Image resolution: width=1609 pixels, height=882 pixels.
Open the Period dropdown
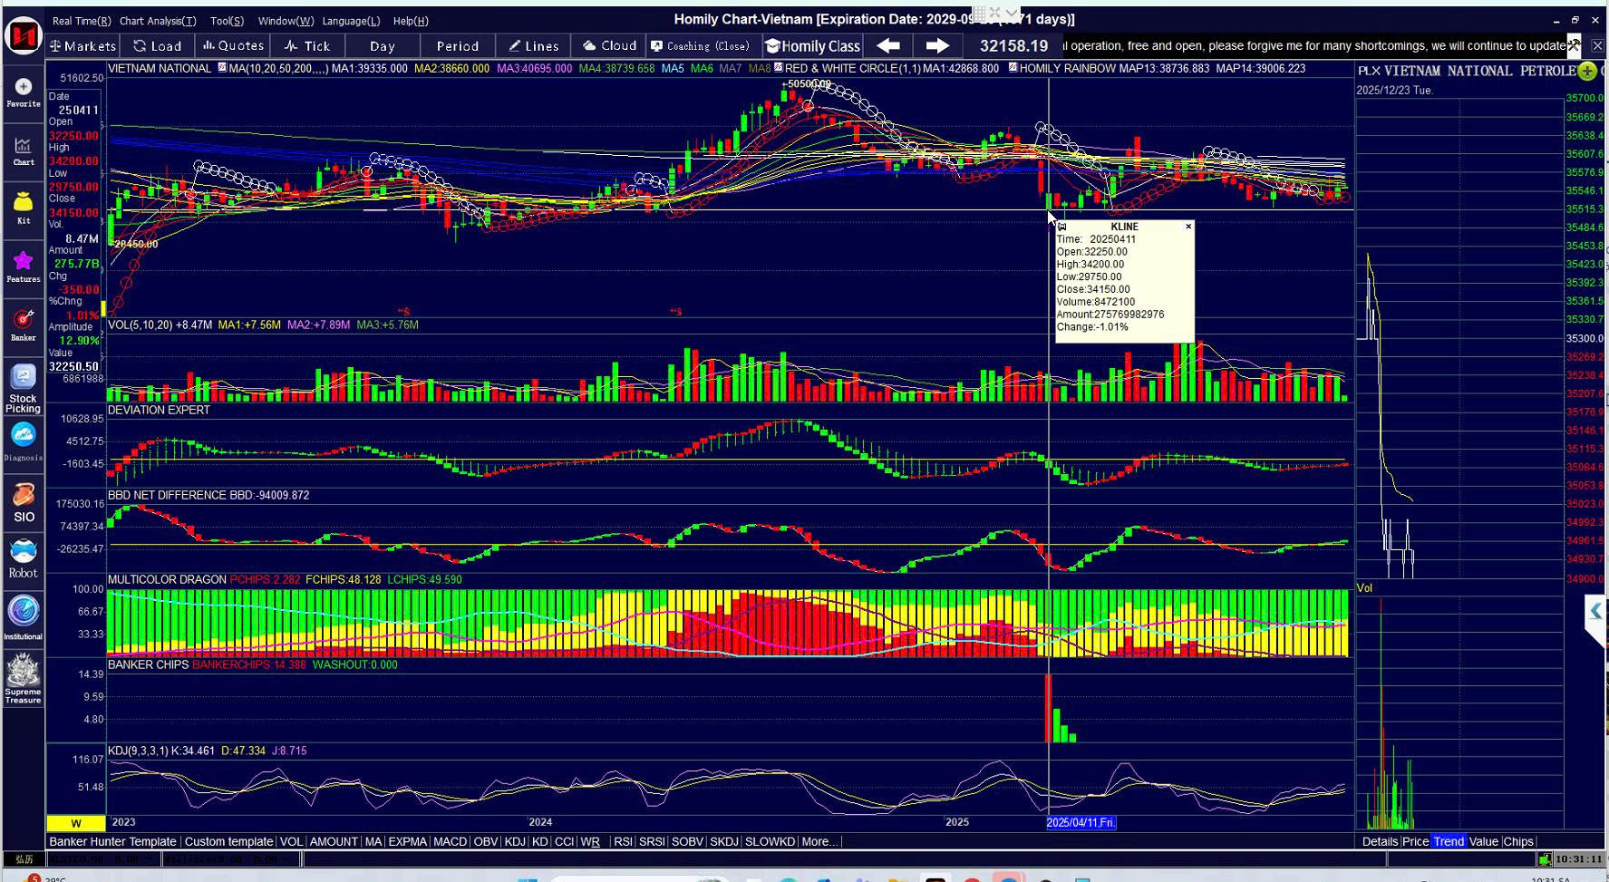click(457, 45)
